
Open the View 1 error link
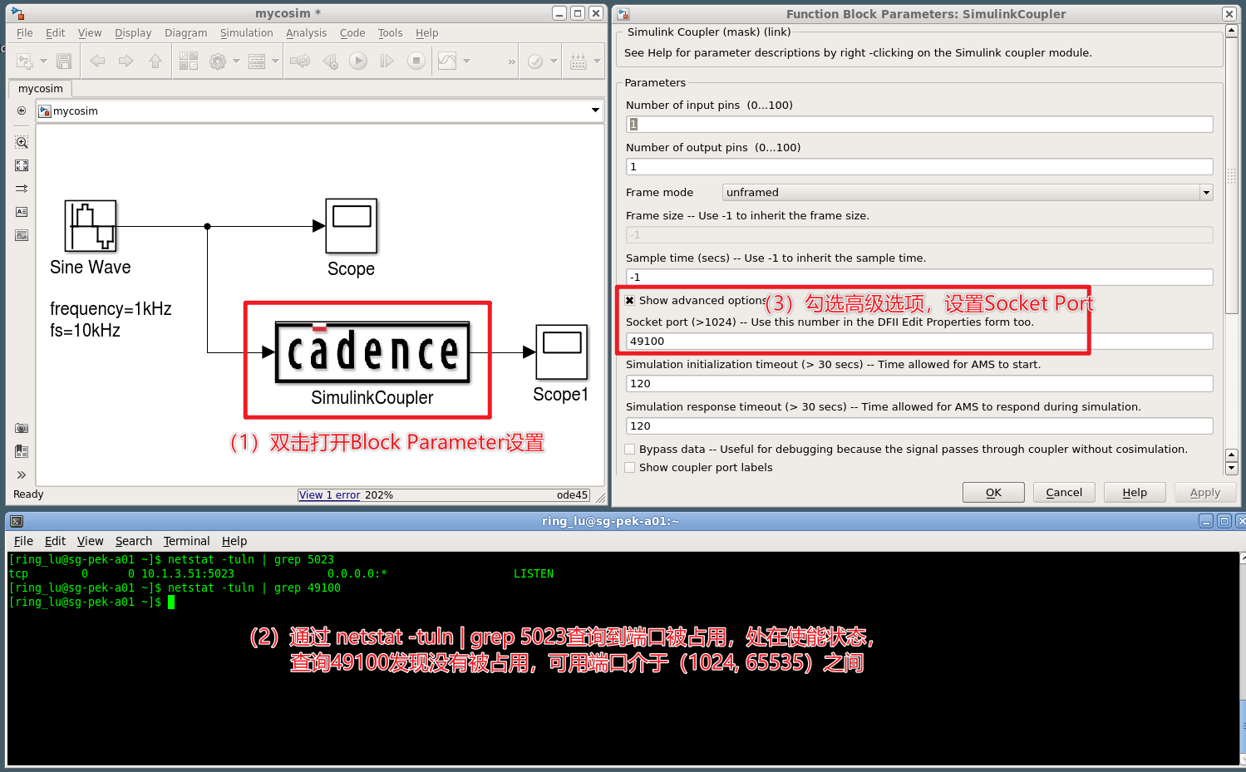click(x=328, y=494)
